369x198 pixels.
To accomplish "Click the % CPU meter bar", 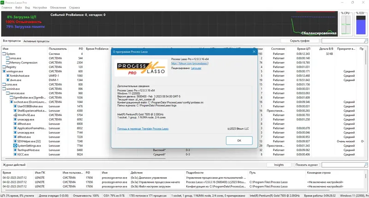I will point(345,25).
